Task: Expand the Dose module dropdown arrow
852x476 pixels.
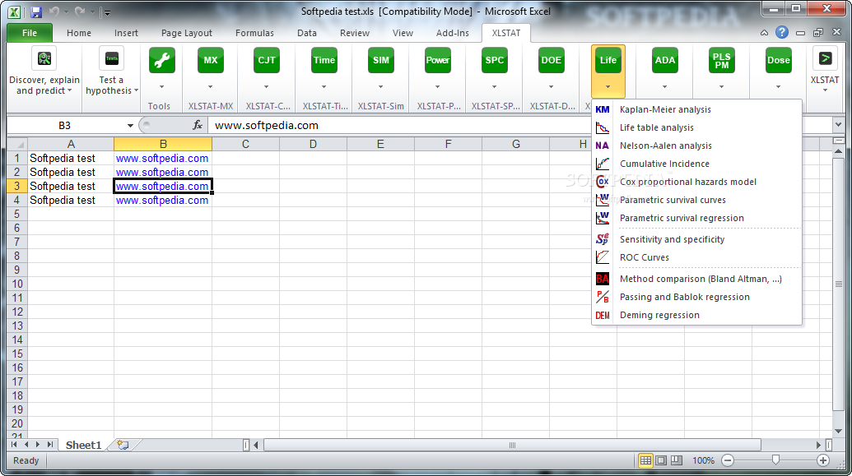Action: (778, 87)
